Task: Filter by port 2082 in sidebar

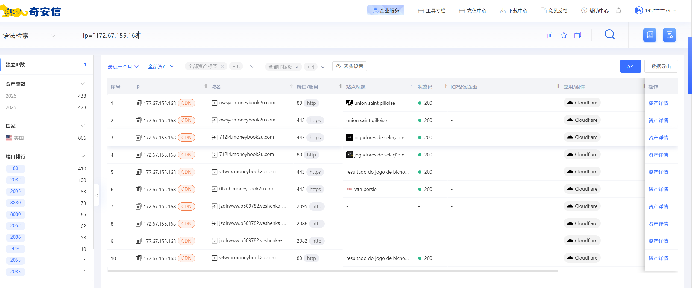Action: click(x=16, y=180)
